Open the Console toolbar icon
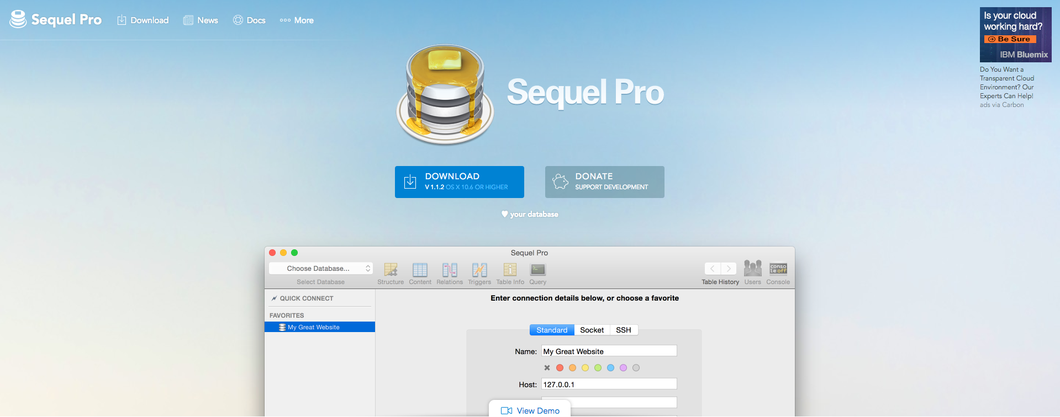Image resolution: width=1060 pixels, height=417 pixels. point(778,272)
